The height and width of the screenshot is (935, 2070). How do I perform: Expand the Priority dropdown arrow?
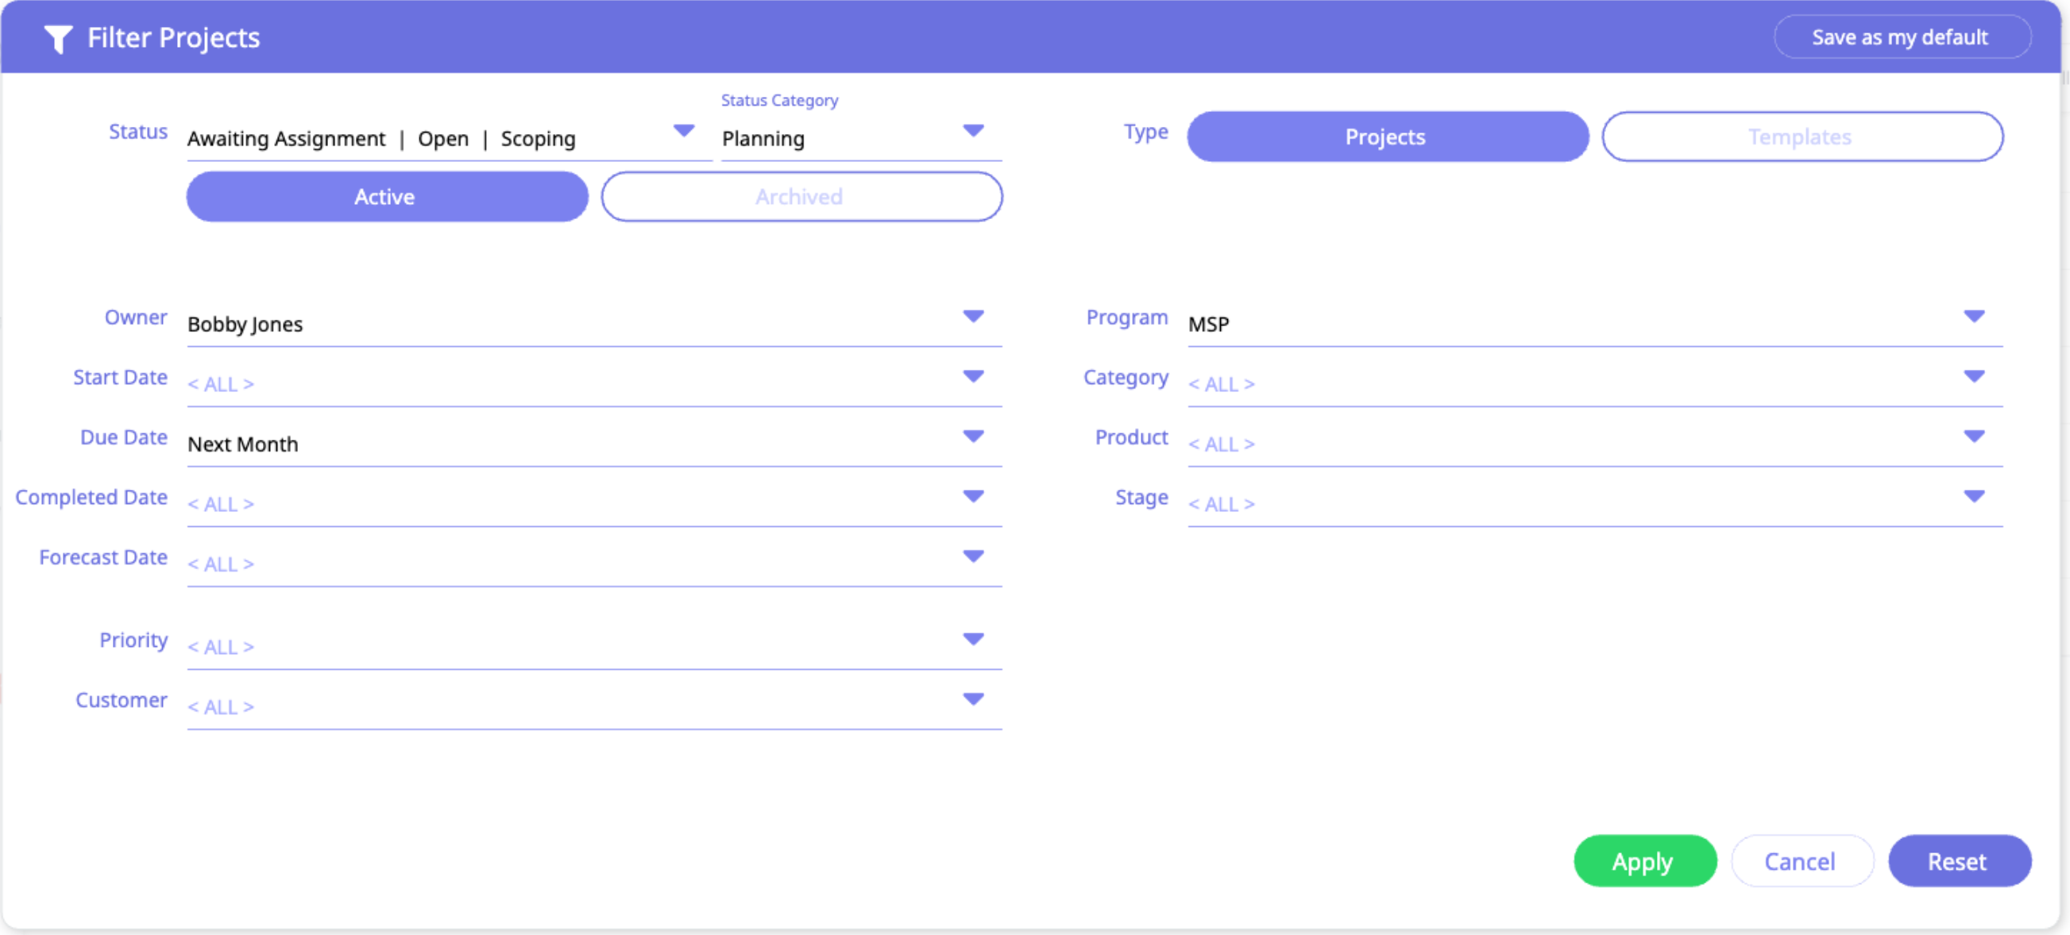[972, 640]
